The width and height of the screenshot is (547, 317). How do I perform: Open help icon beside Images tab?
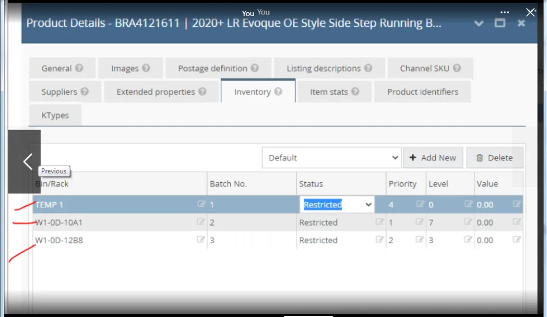(x=146, y=68)
